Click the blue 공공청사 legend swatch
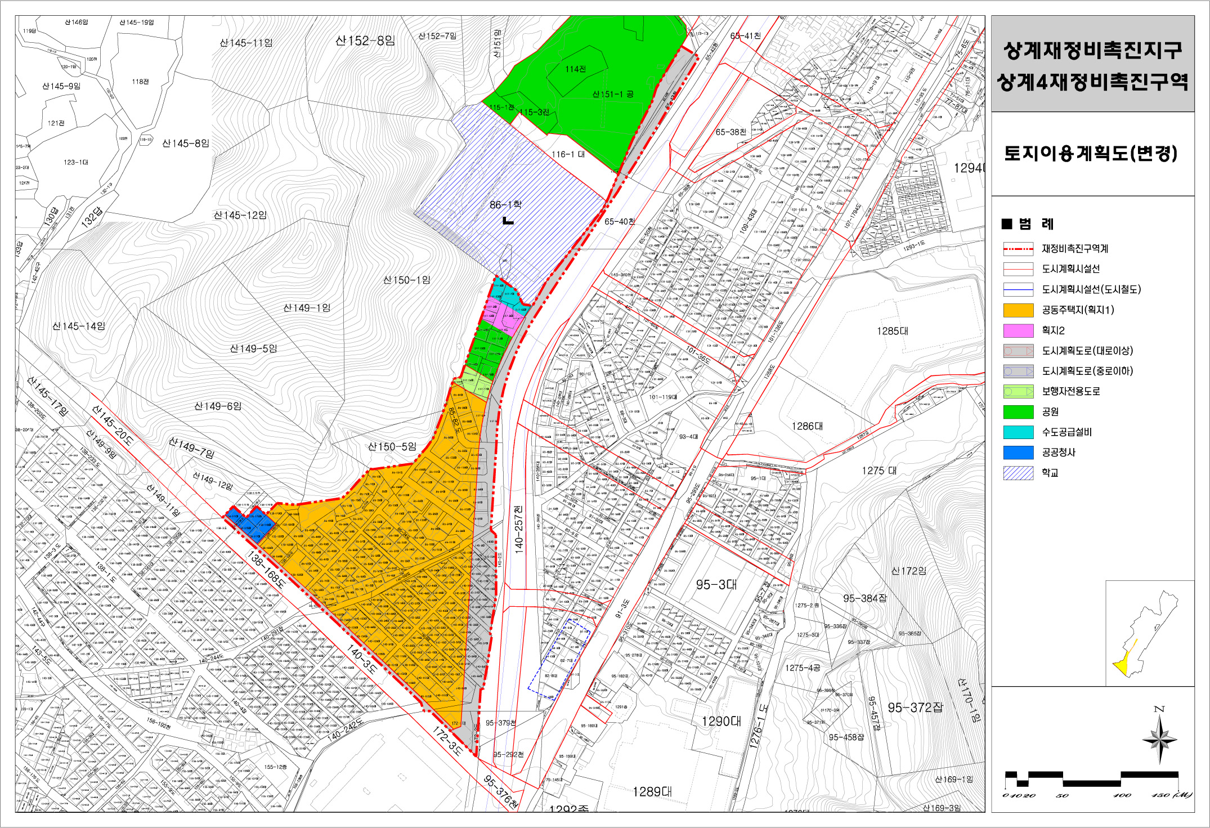 1018,453
